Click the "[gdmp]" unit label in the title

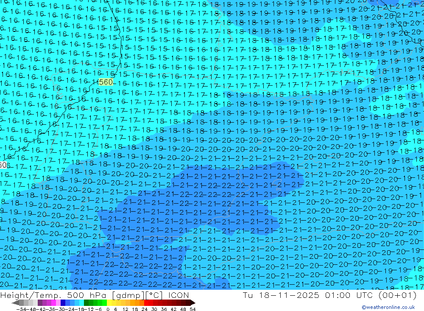click(128, 295)
